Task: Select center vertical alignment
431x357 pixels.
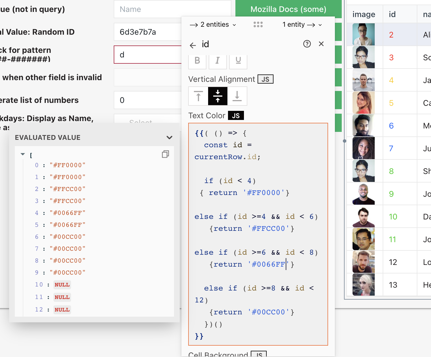Action: [x=218, y=96]
